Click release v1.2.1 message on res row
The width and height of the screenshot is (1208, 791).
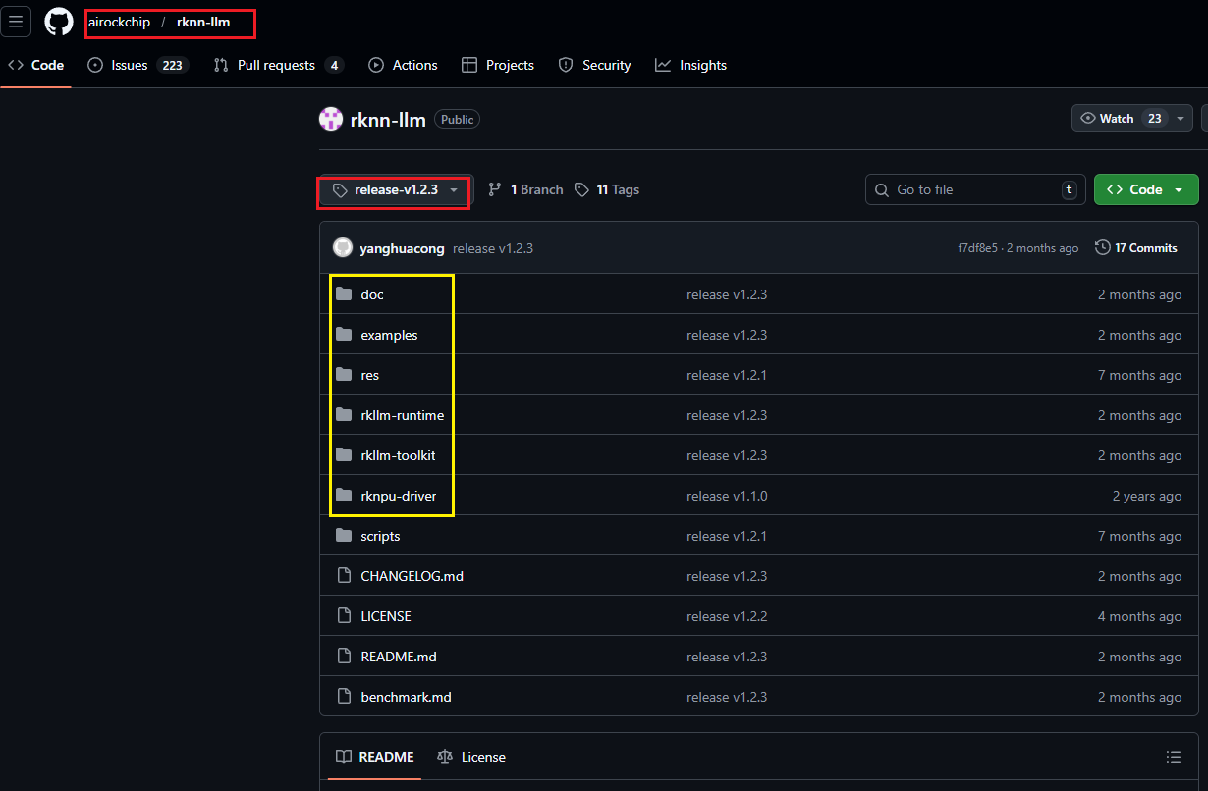[x=727, y=375]
